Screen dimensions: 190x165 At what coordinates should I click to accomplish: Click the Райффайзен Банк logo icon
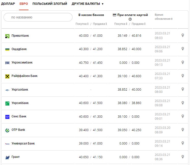click(x=7, y=76)
